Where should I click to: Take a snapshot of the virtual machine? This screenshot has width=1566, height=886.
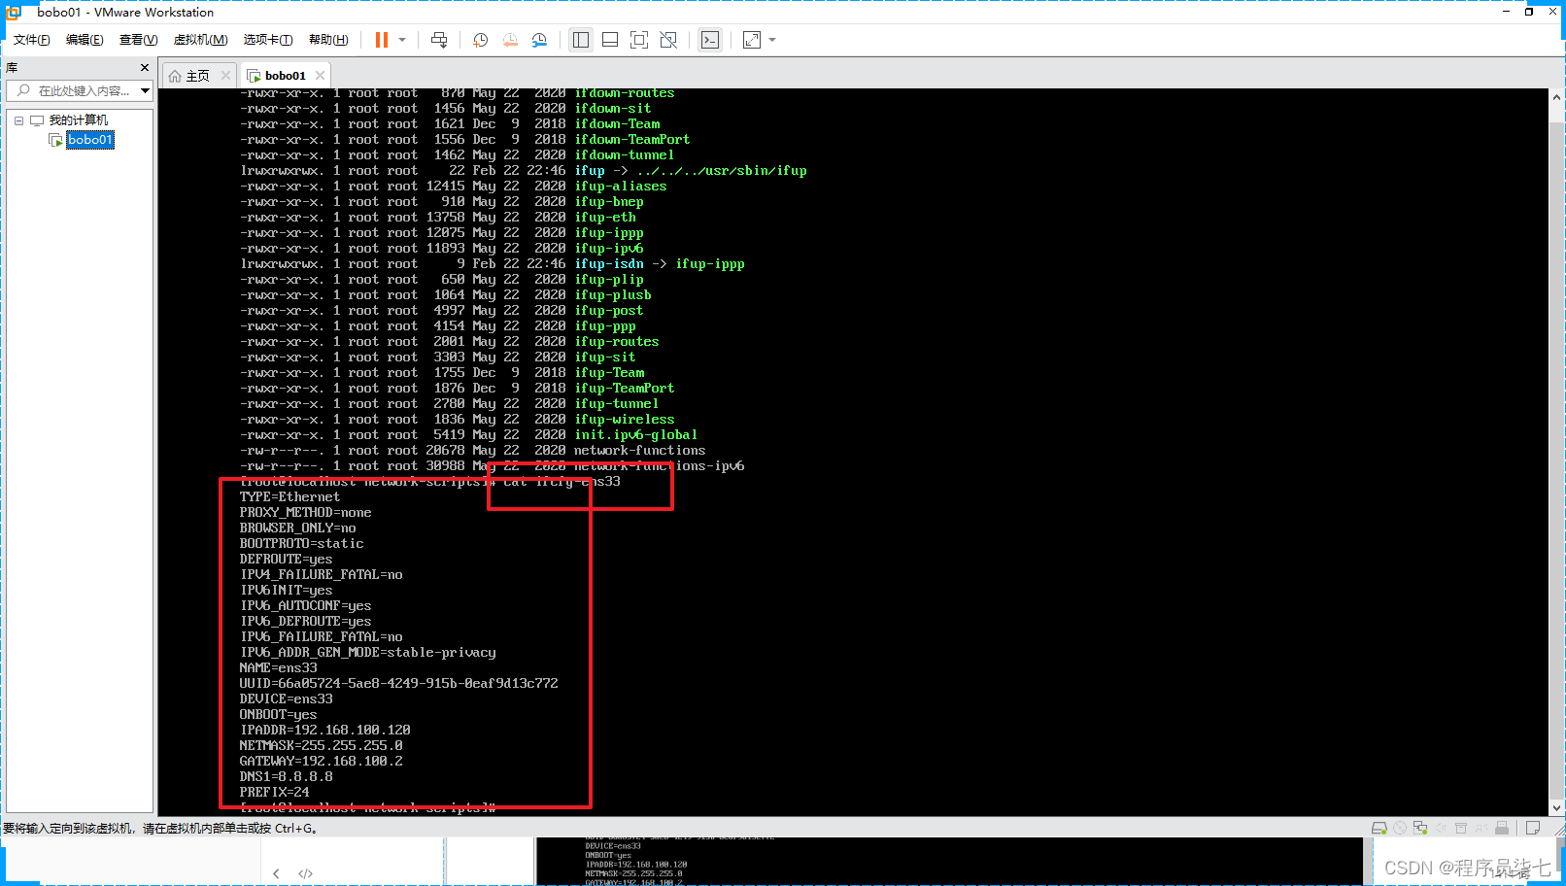tap(480, 40)
